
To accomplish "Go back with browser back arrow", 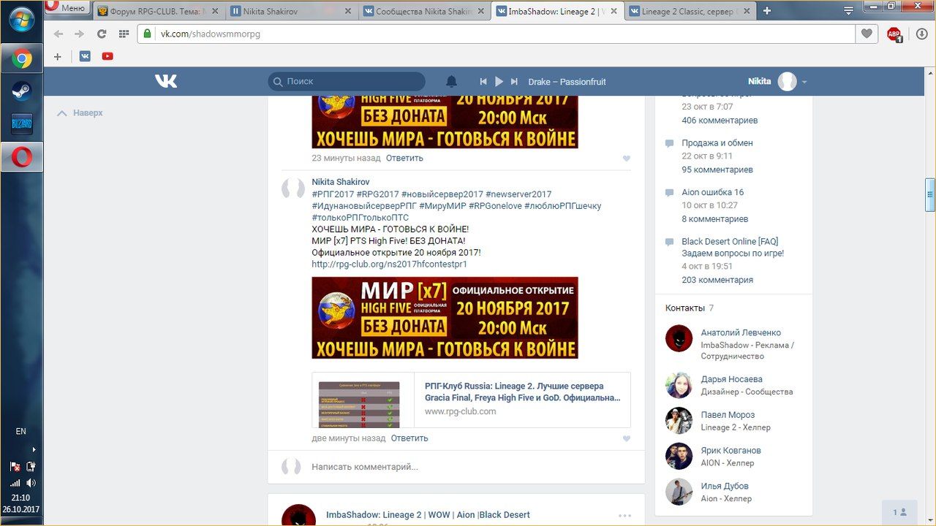I will point(58,34).
